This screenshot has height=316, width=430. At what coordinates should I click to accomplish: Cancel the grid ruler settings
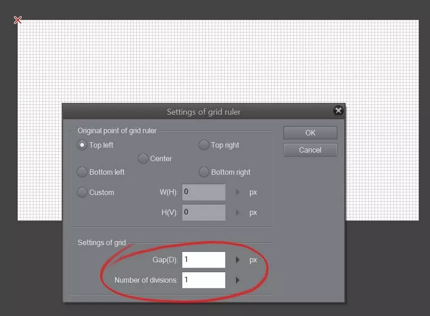[x=310, y=150]
